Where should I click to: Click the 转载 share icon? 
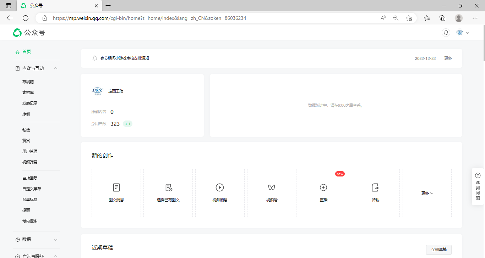375,187
